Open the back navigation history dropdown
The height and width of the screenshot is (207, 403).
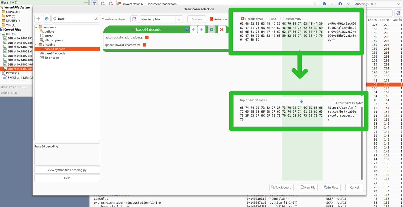click(332, 4)
